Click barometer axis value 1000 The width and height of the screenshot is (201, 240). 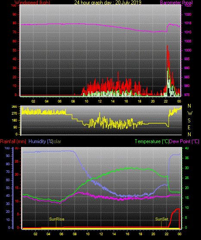188,50
